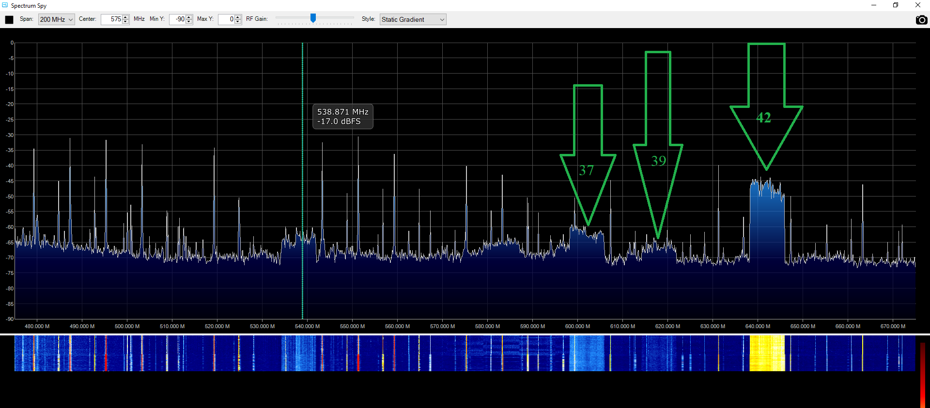Click the Min Y value field

[x=178, y=19]
